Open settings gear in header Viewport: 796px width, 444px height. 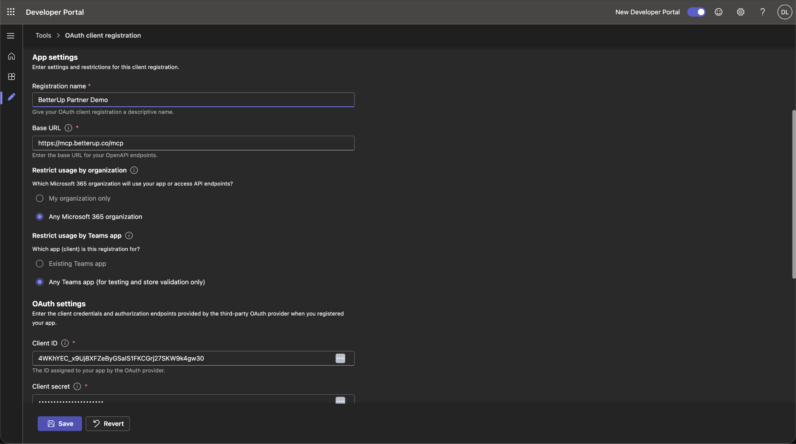(741, 12)
